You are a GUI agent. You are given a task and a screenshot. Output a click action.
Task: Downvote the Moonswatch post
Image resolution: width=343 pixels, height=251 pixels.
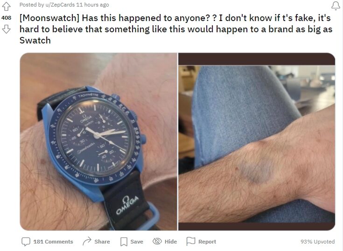[x=7, y=29]
